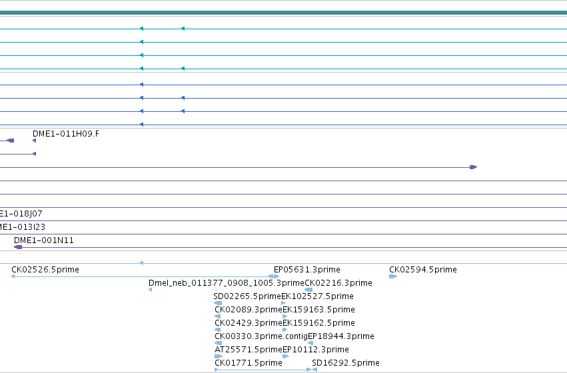Viewport: 567px width, 373px height.
Task: Click the arrow glyph for EP18944.3prime
Action: (310, 343)
